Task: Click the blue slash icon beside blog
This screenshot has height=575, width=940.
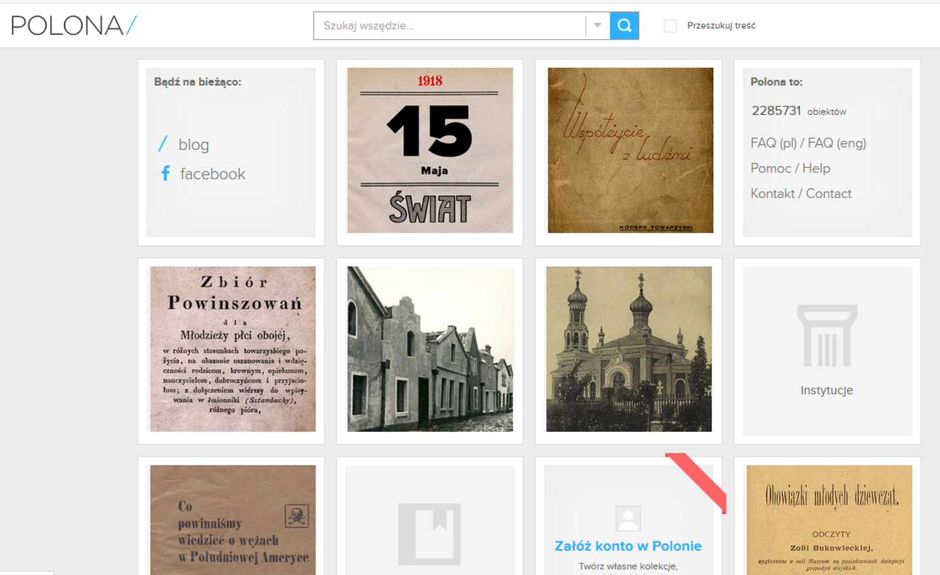Action: point(163,144)
